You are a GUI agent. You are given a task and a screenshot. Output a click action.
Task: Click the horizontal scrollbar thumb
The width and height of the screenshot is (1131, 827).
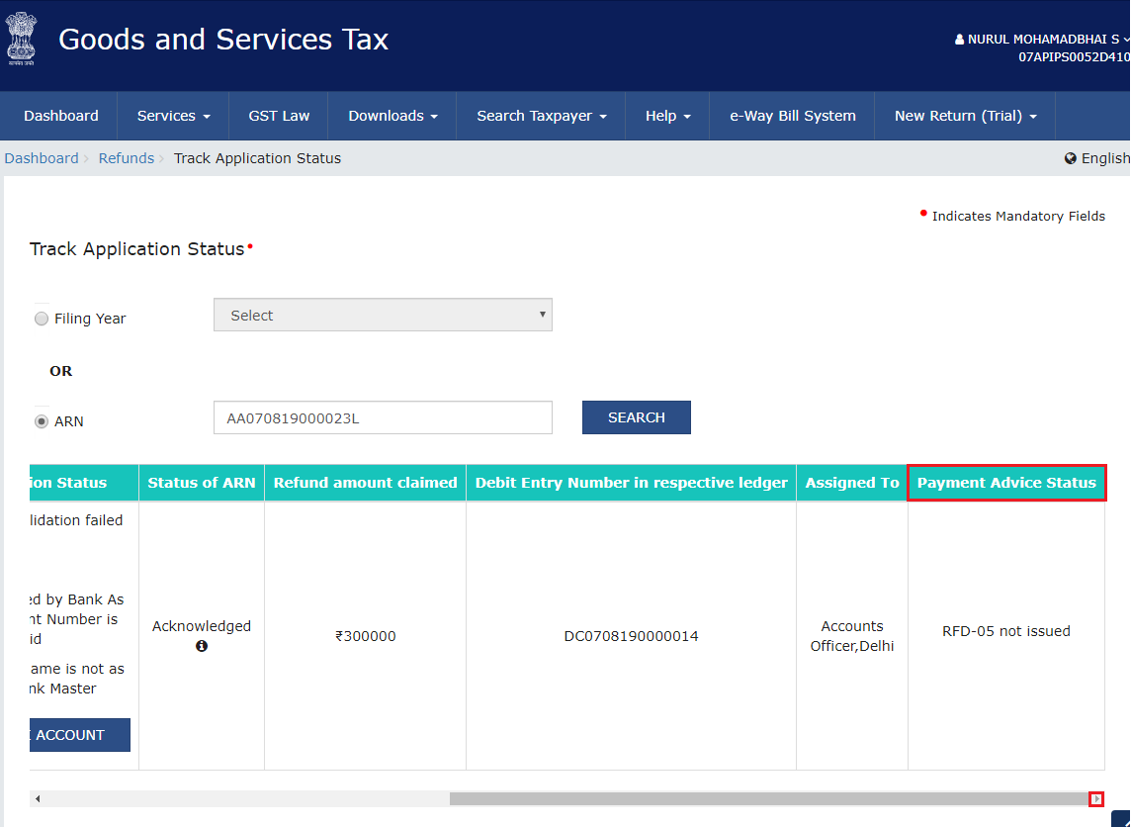pos(769,799)
